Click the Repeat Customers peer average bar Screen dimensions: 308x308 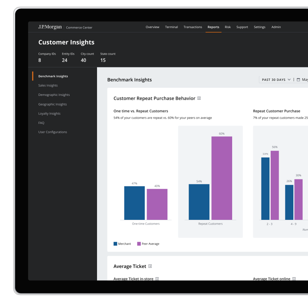coord(222,178)
